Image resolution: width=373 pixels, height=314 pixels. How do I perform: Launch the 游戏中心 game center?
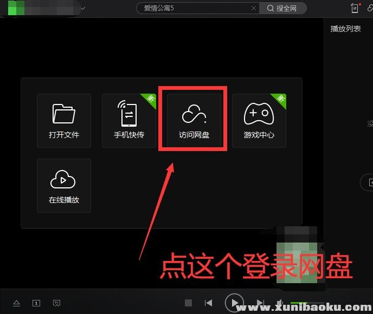click(x=259, y=120)
